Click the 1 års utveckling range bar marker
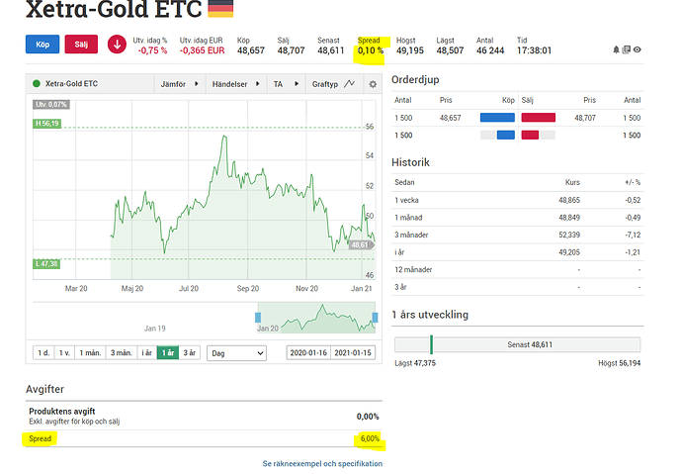 (431, 344)
